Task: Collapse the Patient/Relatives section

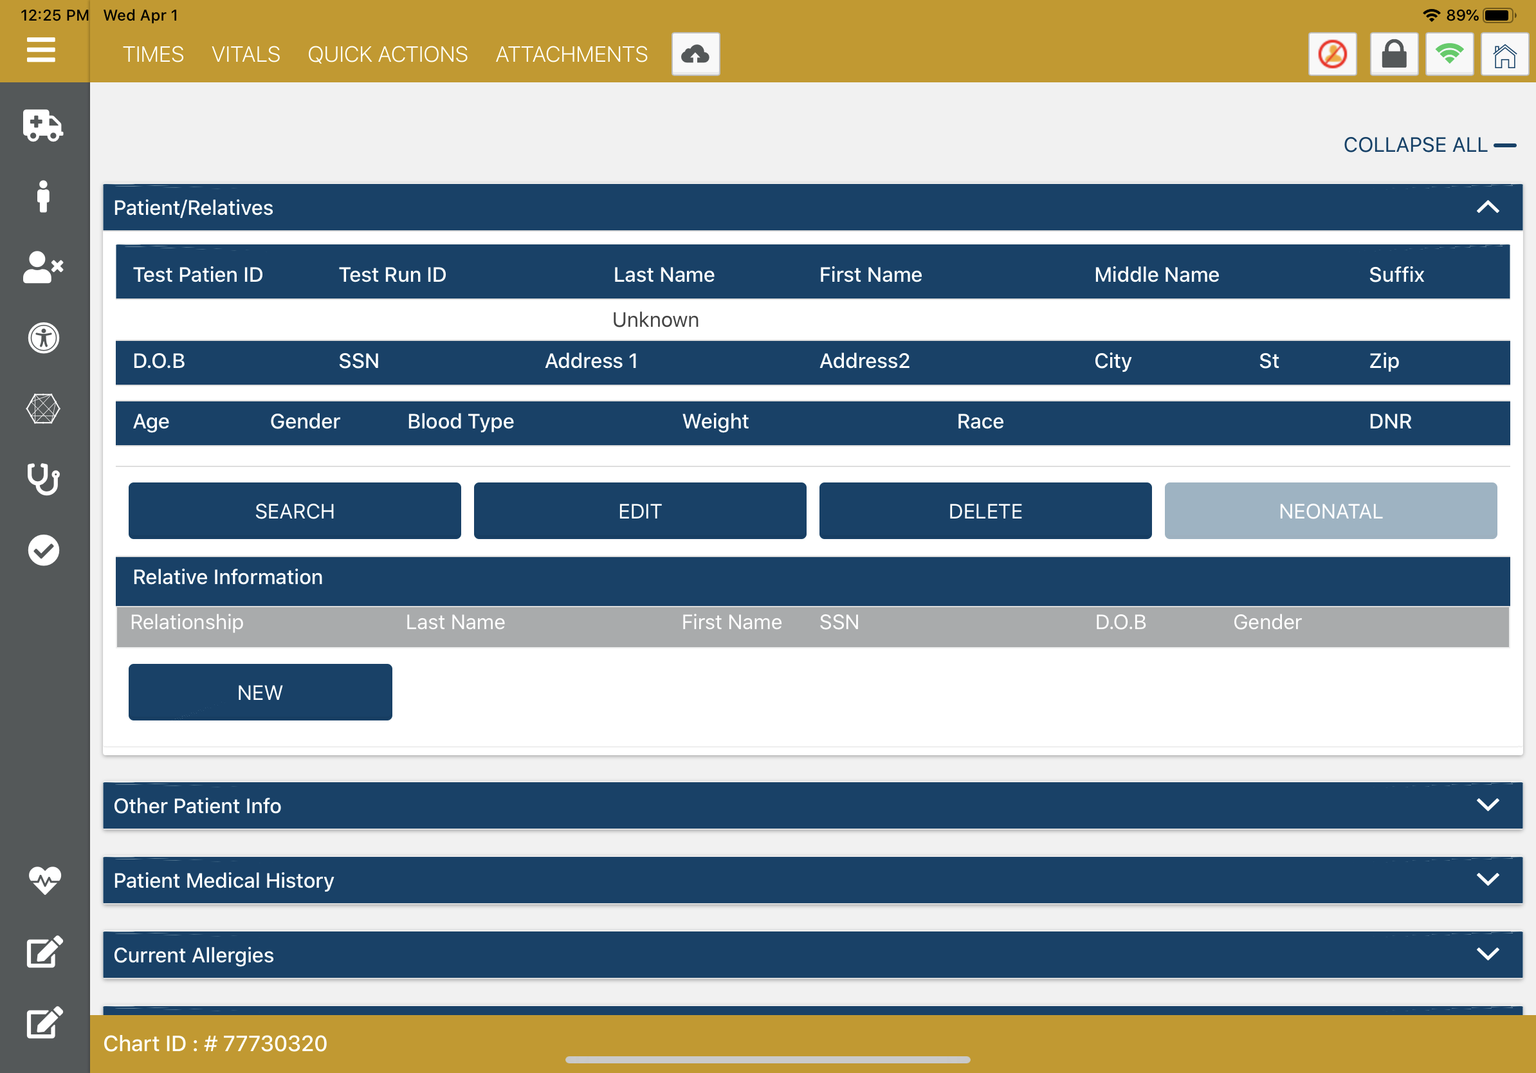Action: point(1487,207)
